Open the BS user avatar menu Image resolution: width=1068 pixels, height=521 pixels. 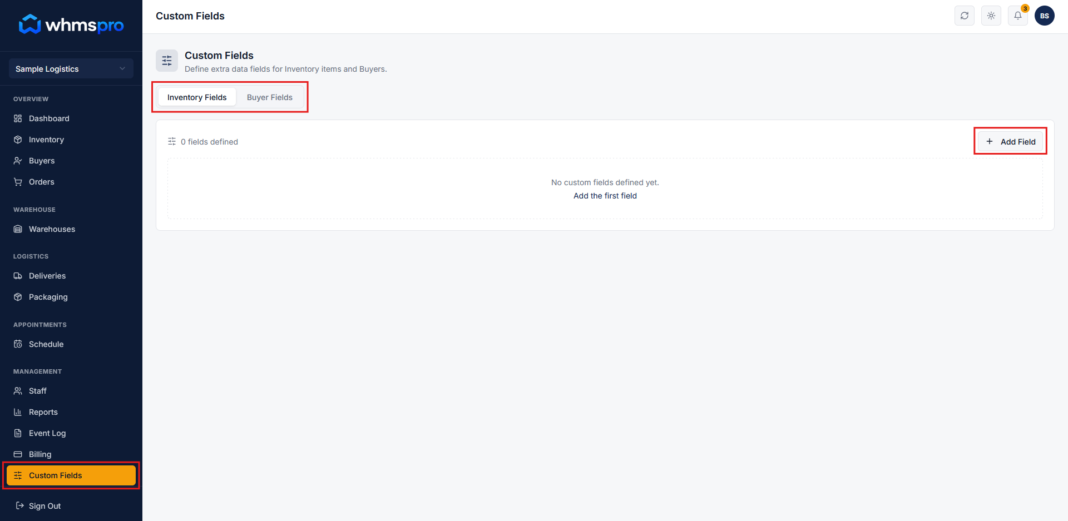click(x=1045, y=16)
